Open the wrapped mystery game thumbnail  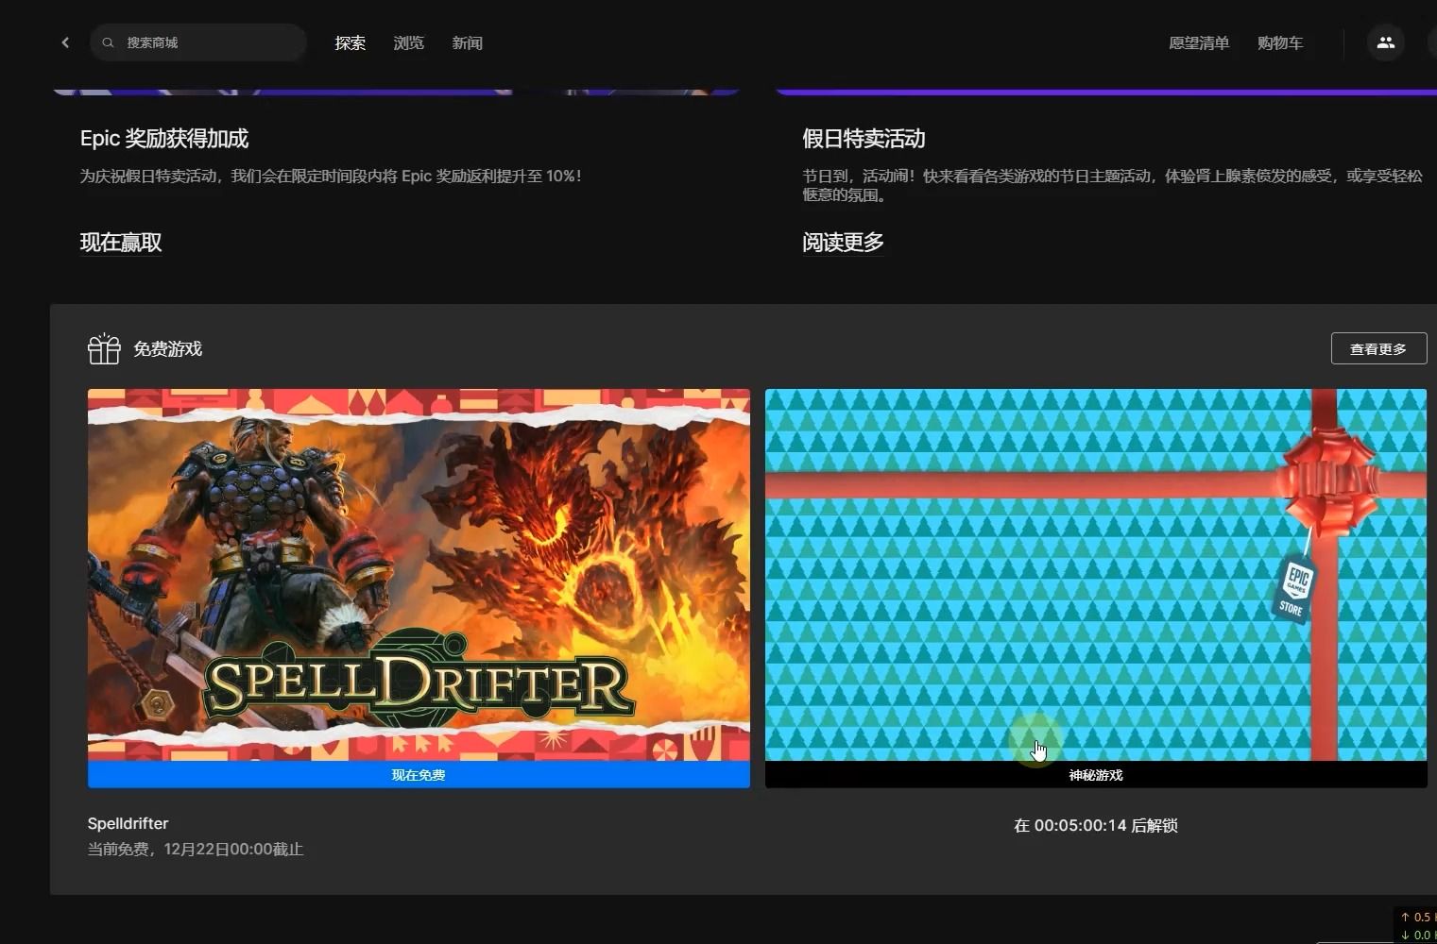coord(1096,575)
